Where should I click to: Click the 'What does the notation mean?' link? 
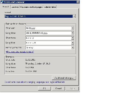click(20, 52)
